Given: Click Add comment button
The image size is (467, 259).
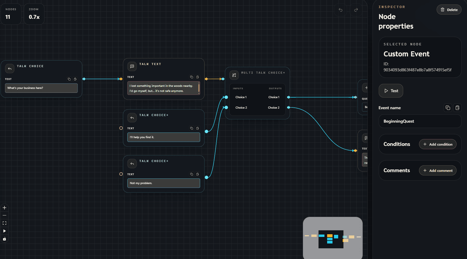Looking at the screenshot, I should click(x=437, y=170).
